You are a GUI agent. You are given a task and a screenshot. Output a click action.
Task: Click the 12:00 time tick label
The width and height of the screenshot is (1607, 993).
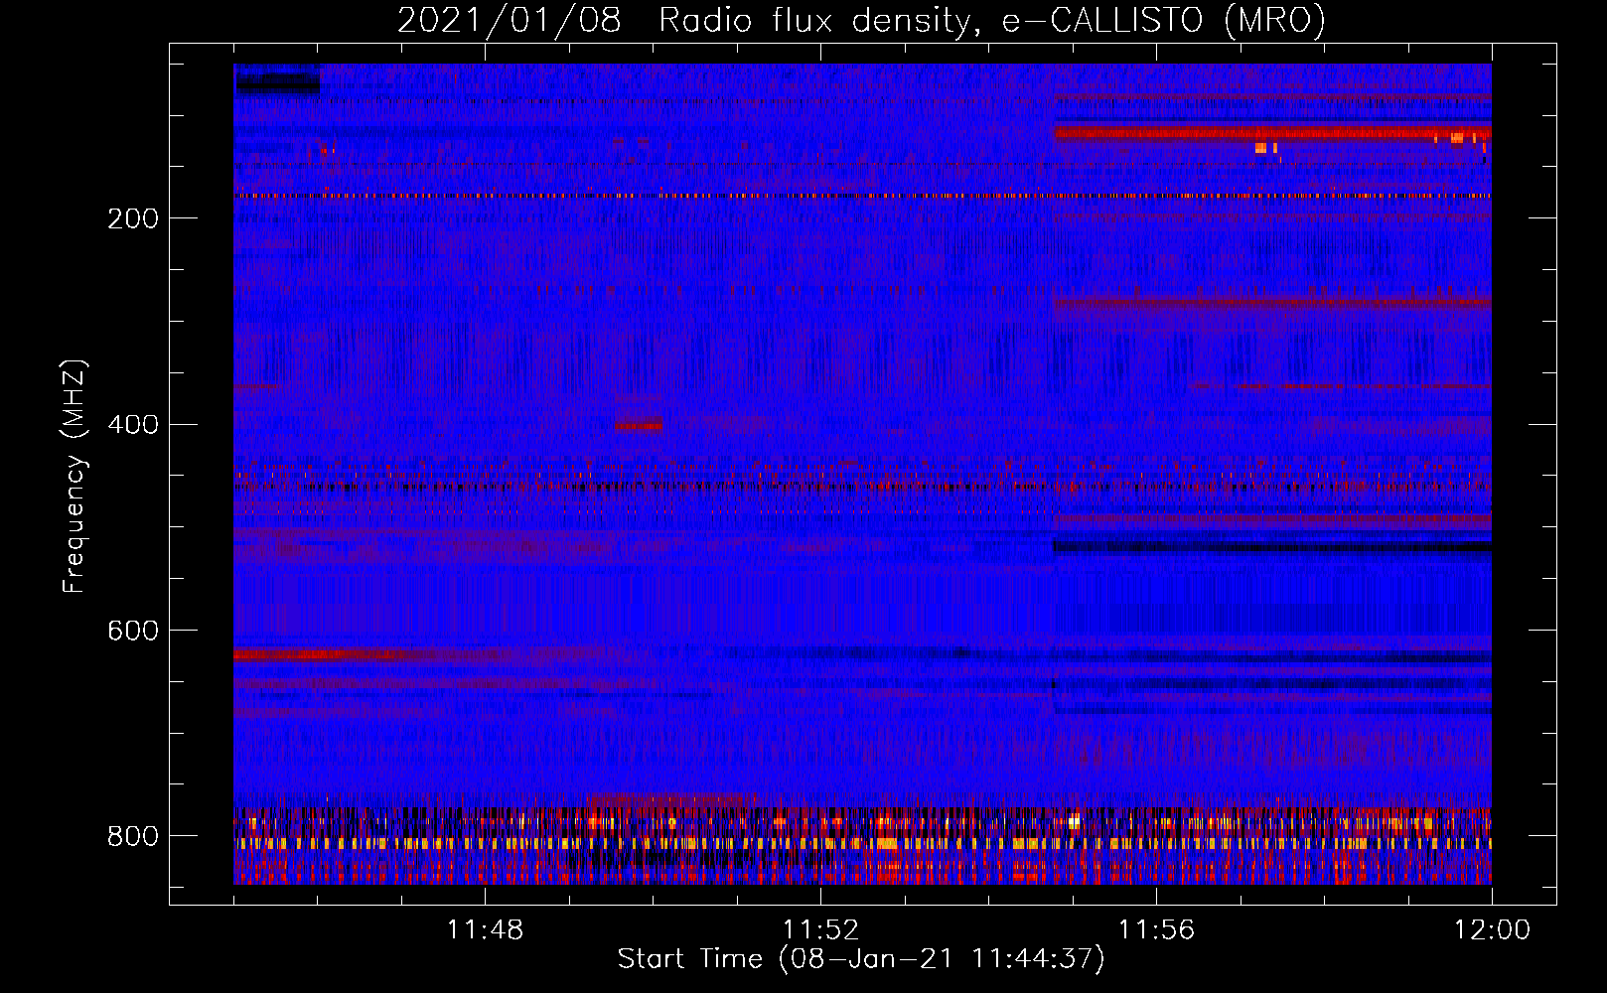(1492, 929)
